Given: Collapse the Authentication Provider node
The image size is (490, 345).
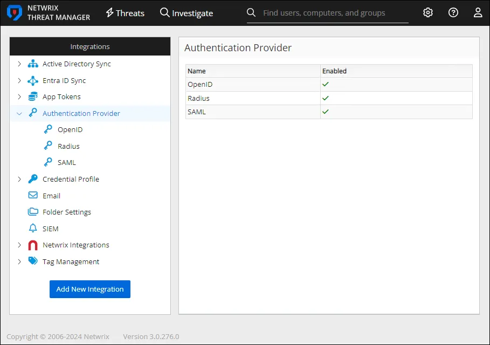Looking at the screenshot, I should click(x=19, y=113).
